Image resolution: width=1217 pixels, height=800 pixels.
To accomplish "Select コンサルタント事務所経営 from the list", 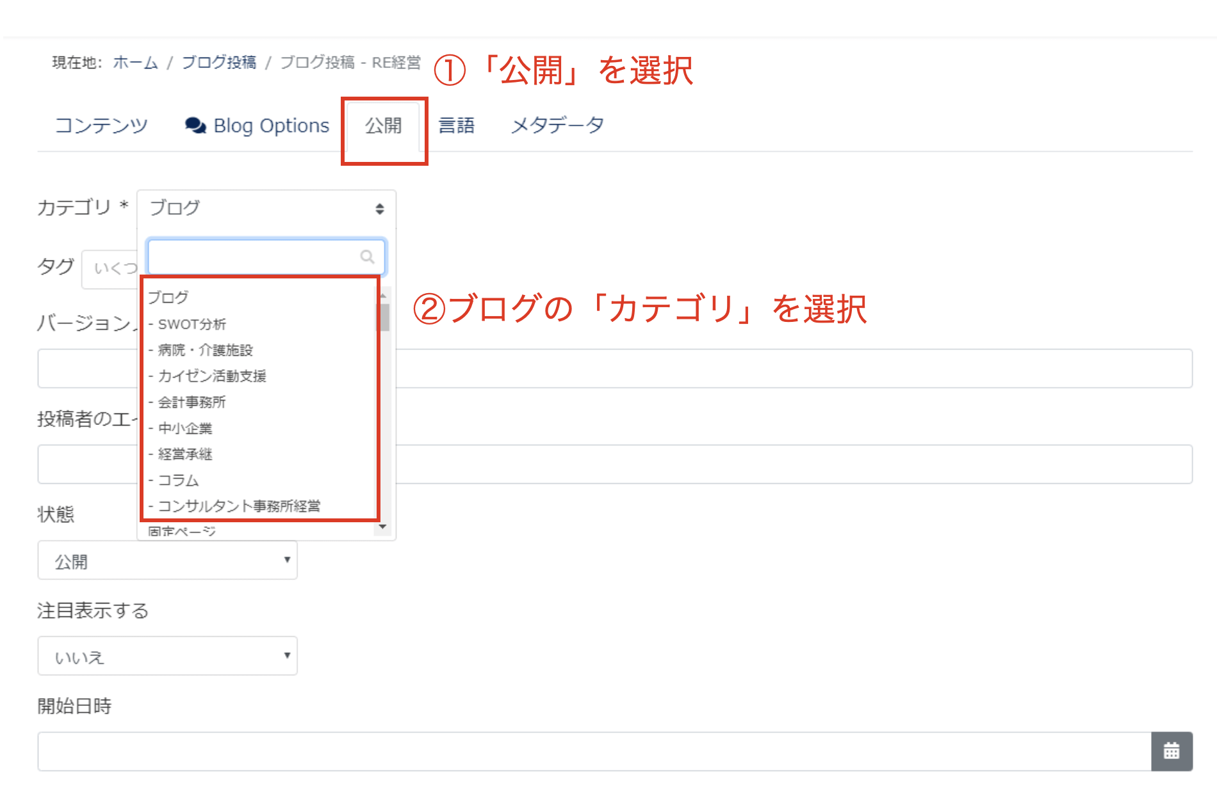I will (238, 506).
